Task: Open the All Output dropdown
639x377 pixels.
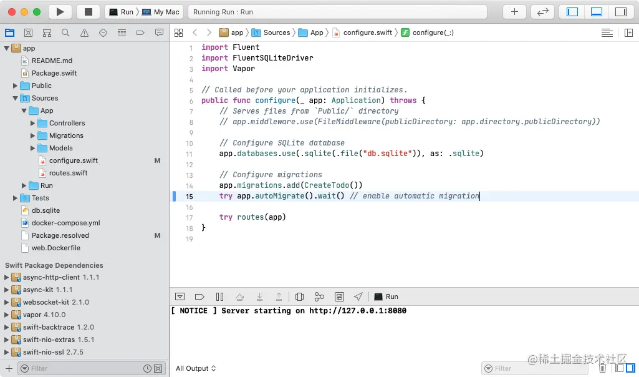Action: 196,368
